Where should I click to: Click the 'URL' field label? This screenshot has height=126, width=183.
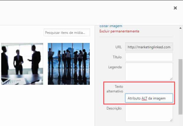118,47
